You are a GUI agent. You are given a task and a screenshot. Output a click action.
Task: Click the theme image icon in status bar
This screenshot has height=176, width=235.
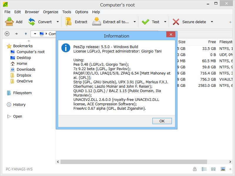coord(223,169)
